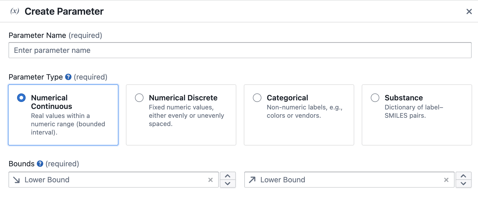Select the Numerical Continuous type card

[x=63, y=115]
